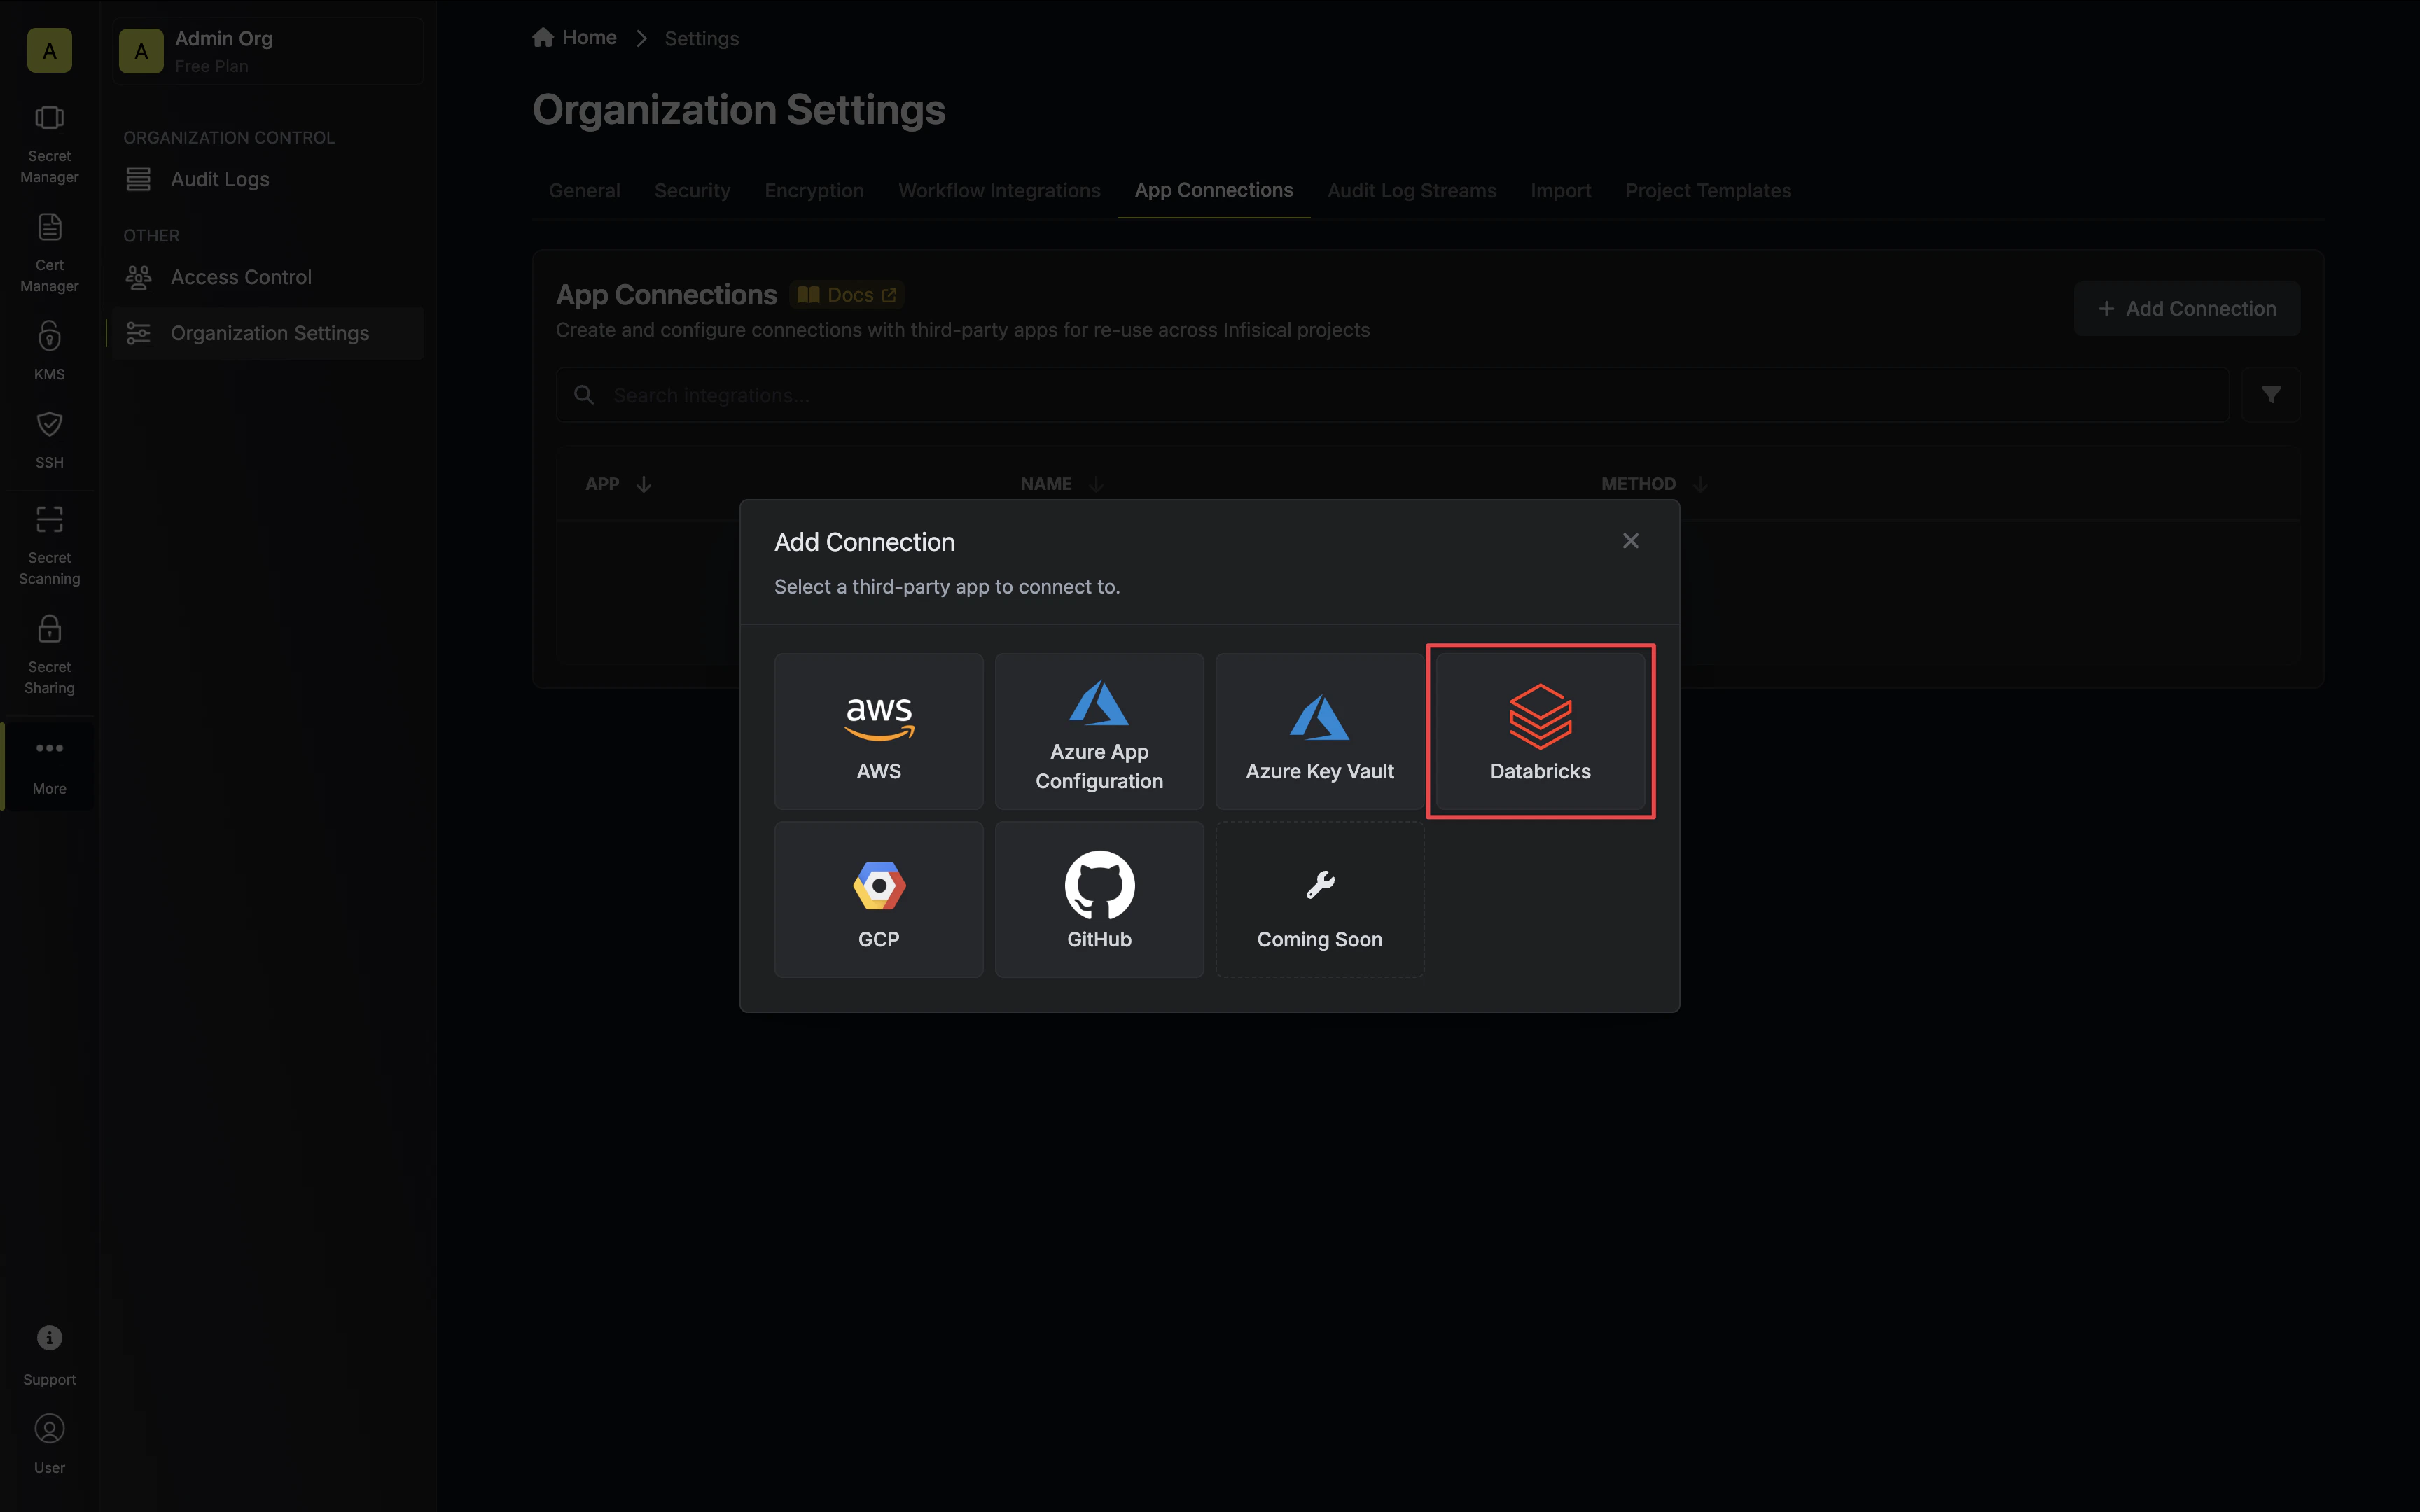Open Cert Manager in sidebar
The image size is (2420, 1512).
point(49,253)
